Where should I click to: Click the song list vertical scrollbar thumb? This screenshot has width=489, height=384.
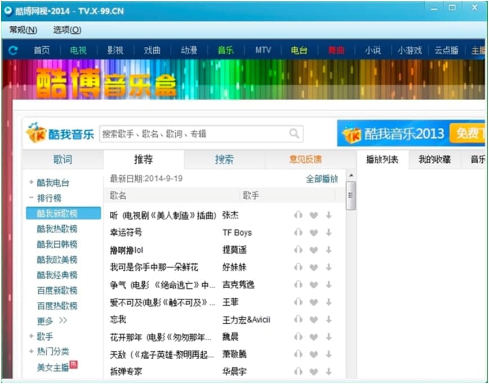(351, 195)
